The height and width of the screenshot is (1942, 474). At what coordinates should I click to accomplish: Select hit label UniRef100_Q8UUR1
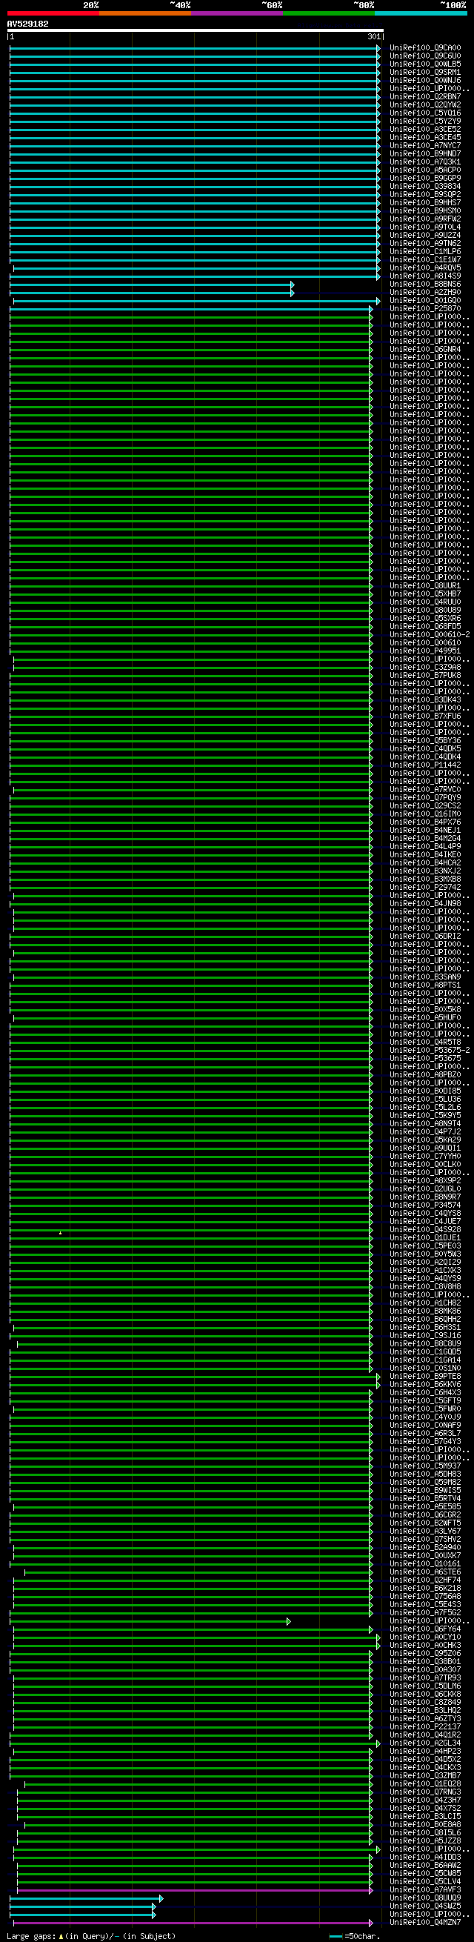pos(425,586)
